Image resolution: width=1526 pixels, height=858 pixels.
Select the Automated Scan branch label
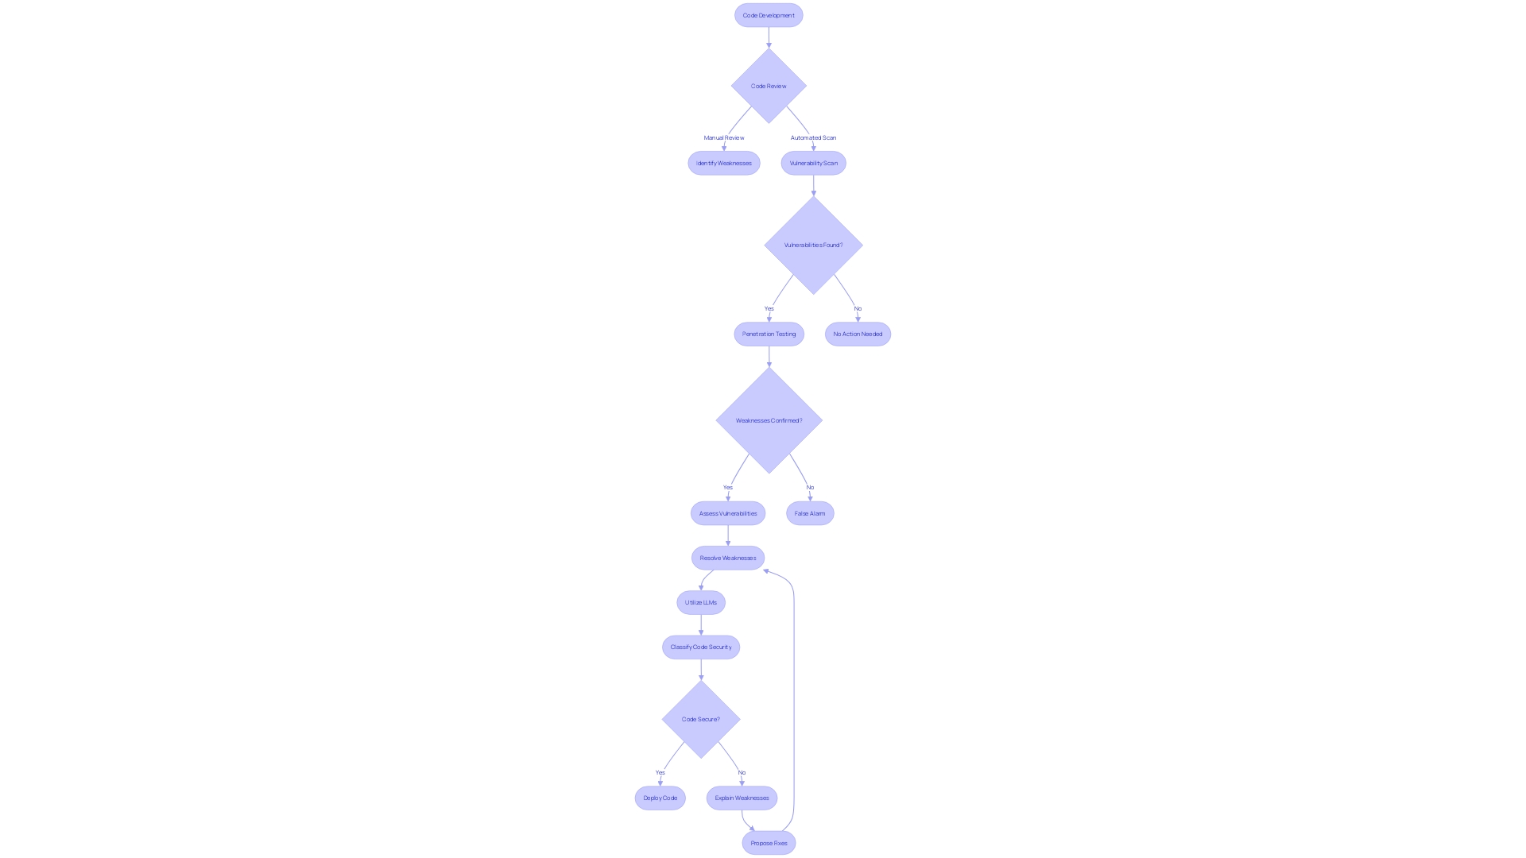coord(812,137)
